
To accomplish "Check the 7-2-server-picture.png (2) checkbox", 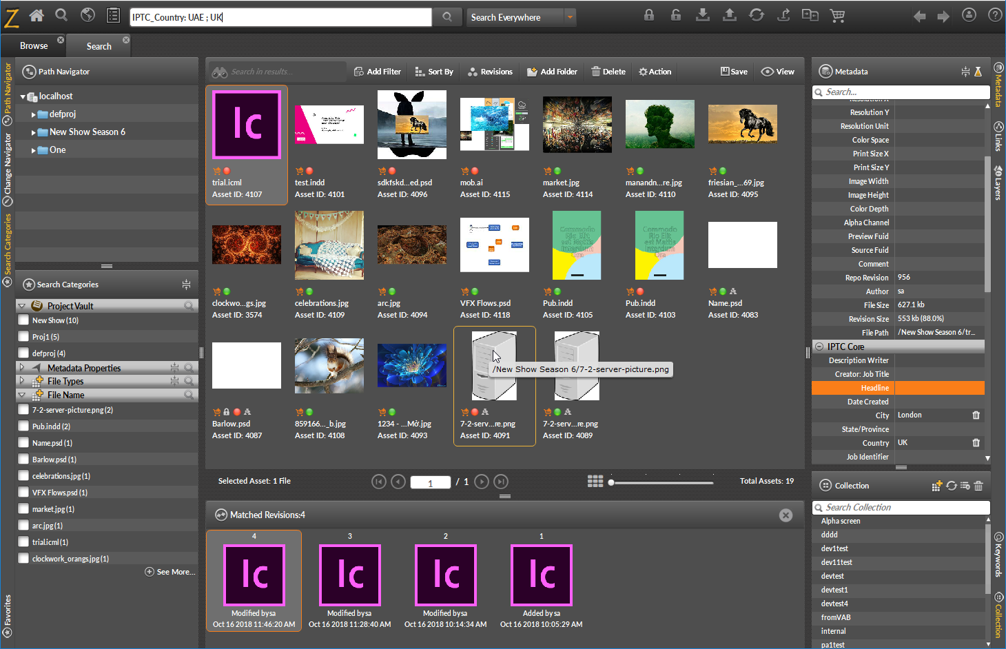I will [23, 410].
